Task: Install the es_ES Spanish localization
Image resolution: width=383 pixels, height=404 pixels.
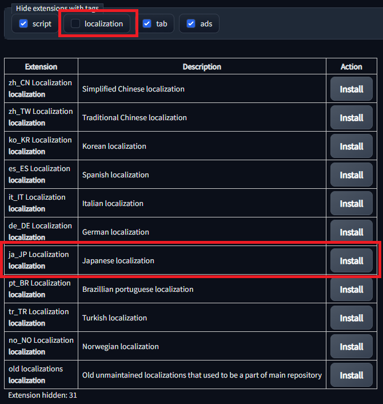Action: coord(352,175)
